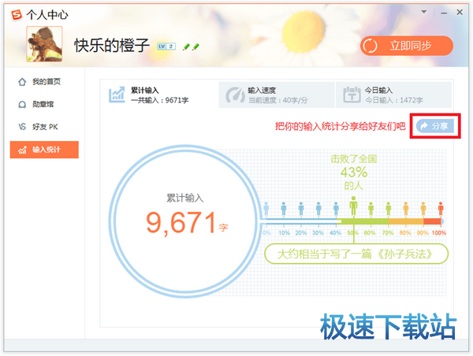
Task: Go to 我的首页 in sidebar
Action: (x=44, y=81)
